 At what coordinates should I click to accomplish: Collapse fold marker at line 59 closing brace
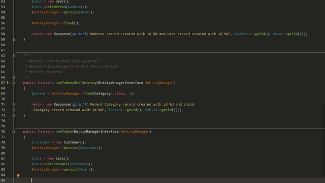click(x=14, y=39)
